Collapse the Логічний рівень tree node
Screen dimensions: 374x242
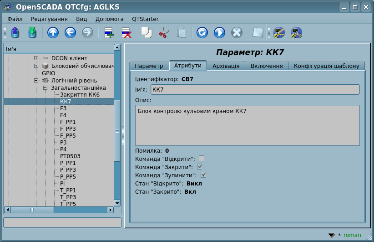[36, 80]
